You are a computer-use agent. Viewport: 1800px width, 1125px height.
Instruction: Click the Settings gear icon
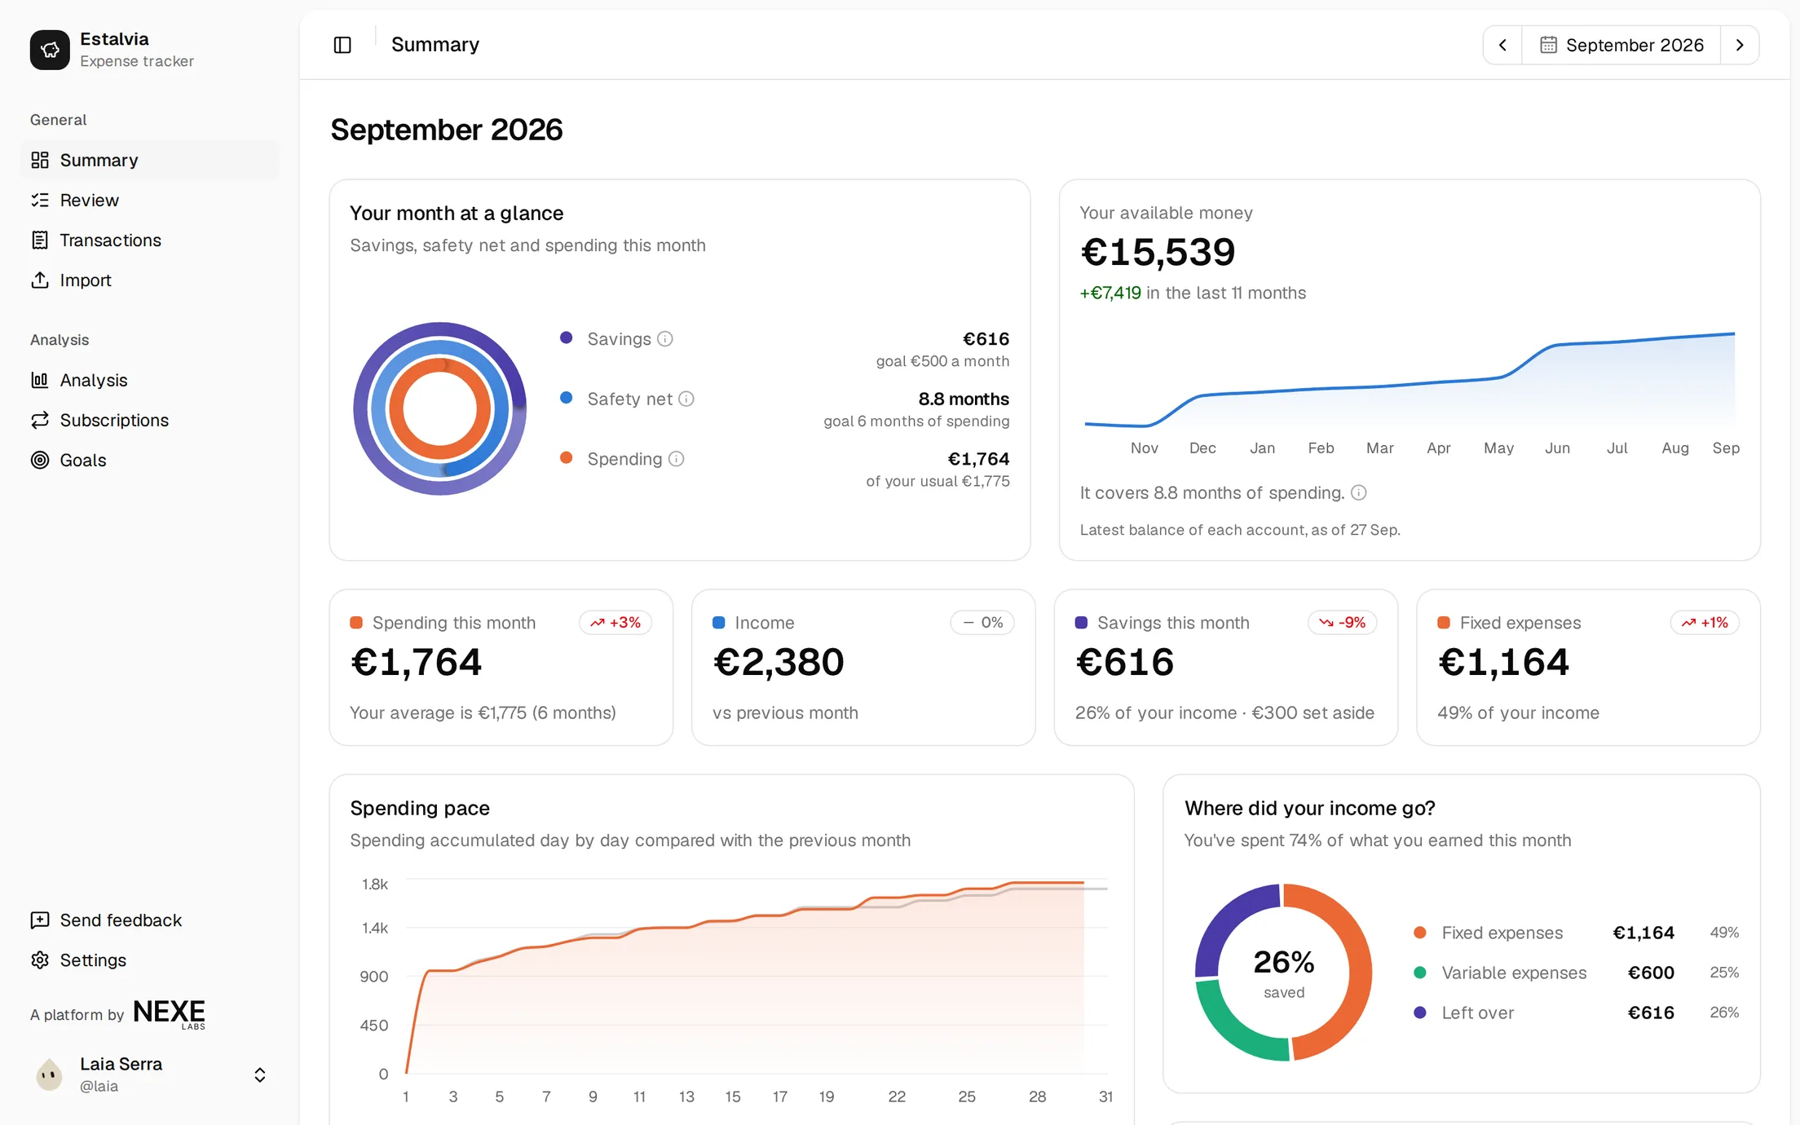coord(40,960)
